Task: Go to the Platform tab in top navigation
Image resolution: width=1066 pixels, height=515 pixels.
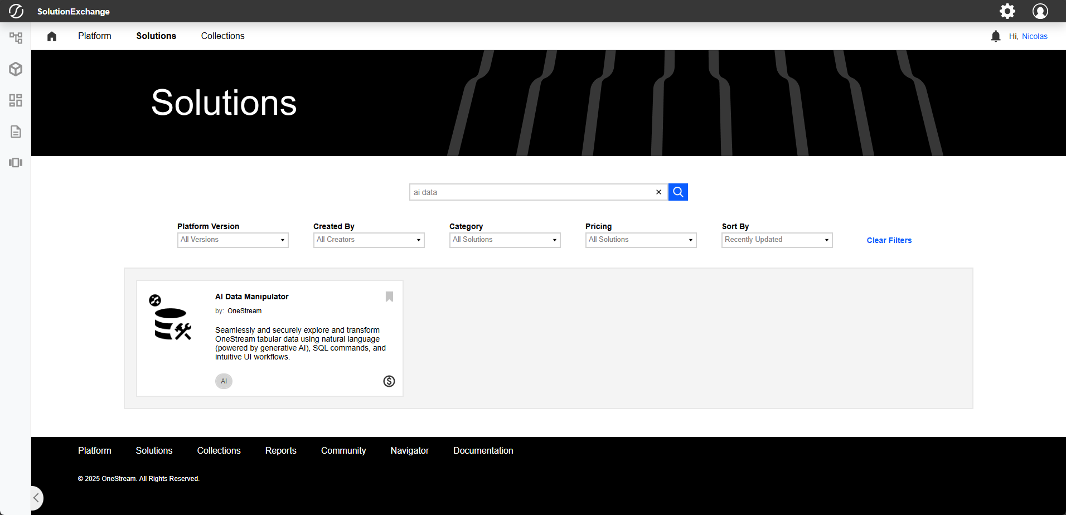Action: (94, 36)
